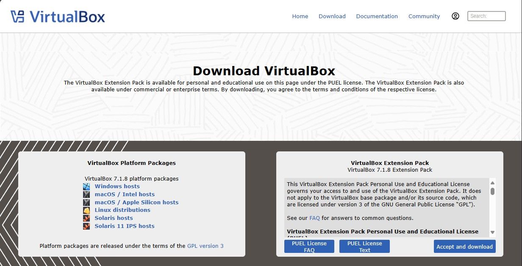
Task: Open the Linux distributions link
Action: 122,210
